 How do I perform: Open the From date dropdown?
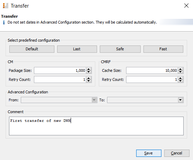tap(94, 100)
